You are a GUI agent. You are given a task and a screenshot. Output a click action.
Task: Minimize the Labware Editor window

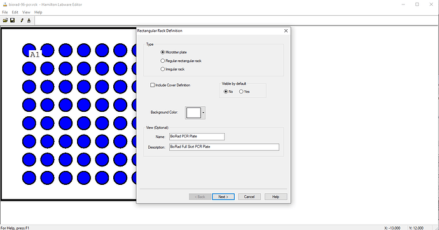tap(403, 4)
